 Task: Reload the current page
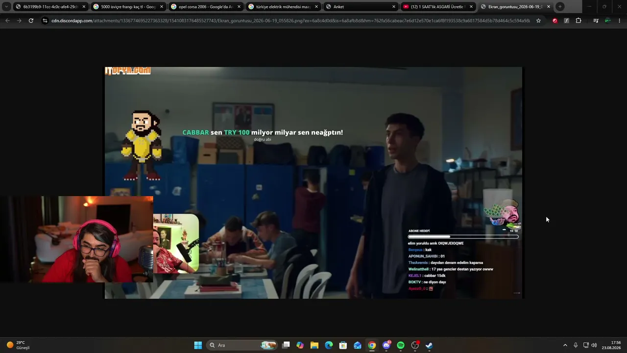[31, 21]
